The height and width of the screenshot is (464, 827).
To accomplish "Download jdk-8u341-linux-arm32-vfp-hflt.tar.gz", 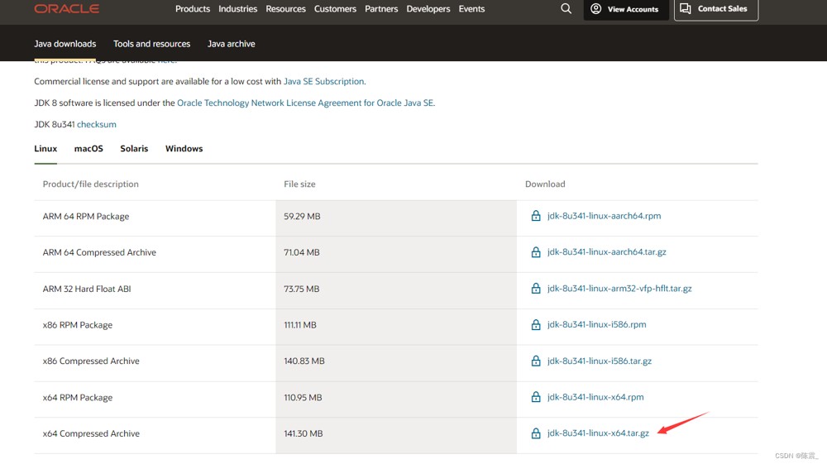I will tap(619, 289).
